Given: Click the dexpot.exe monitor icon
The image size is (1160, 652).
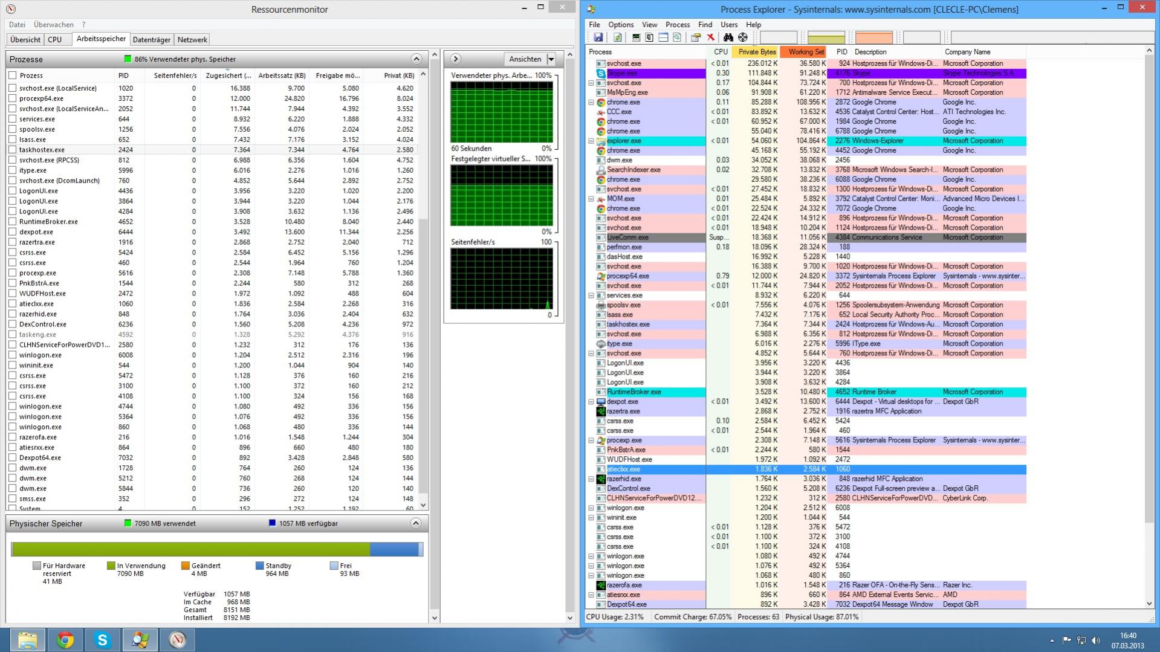Looking at the screenshot, I should 601,402.
